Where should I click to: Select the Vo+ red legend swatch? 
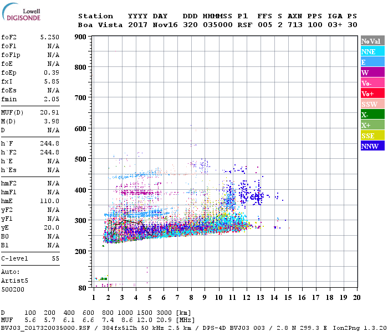[372, 94]
